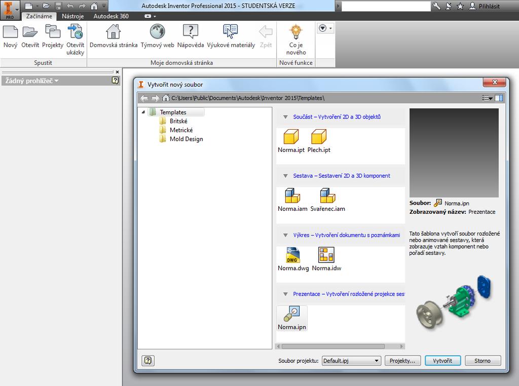Click the Prezentace – Vytvoření rozložené projekce heading
This screenshot has height=386, width=519.
coord(349,294)
